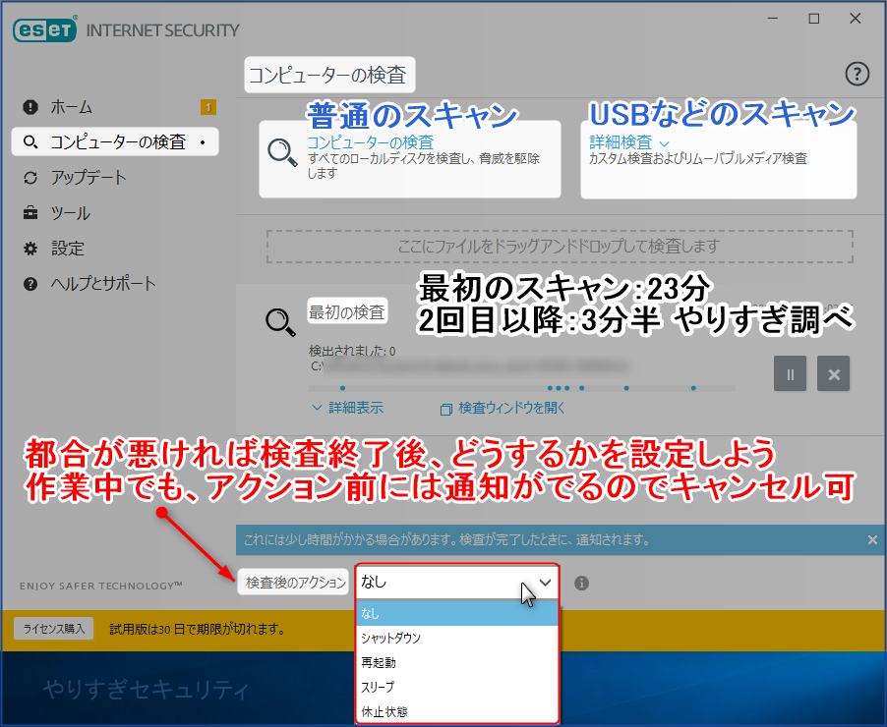Click the trial expiry message text

click(x=198, y=629)
